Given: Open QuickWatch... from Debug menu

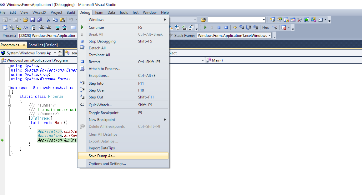Looking at the screenshot, I should [123, 105].
